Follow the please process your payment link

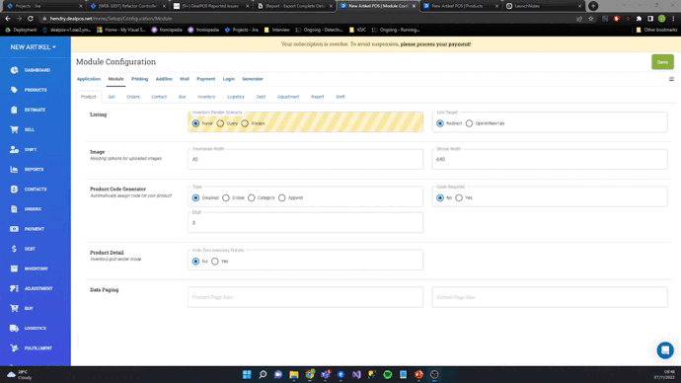point(435,44)
